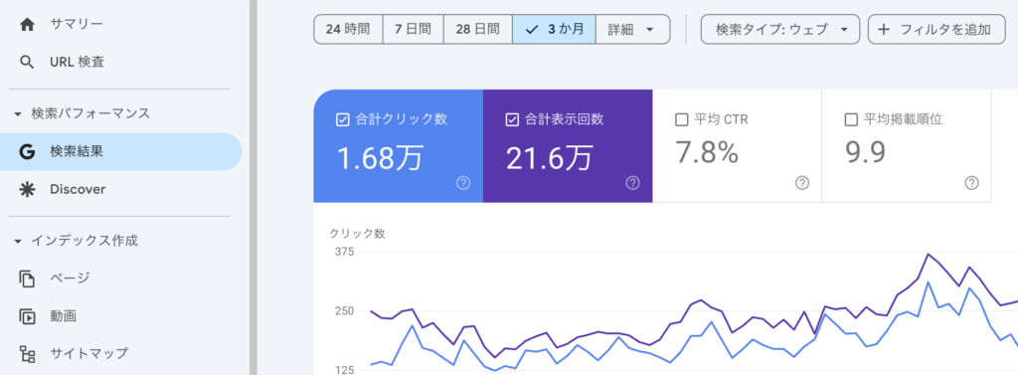Enable the 平均 CTR checkbox

tap(682, 119)
